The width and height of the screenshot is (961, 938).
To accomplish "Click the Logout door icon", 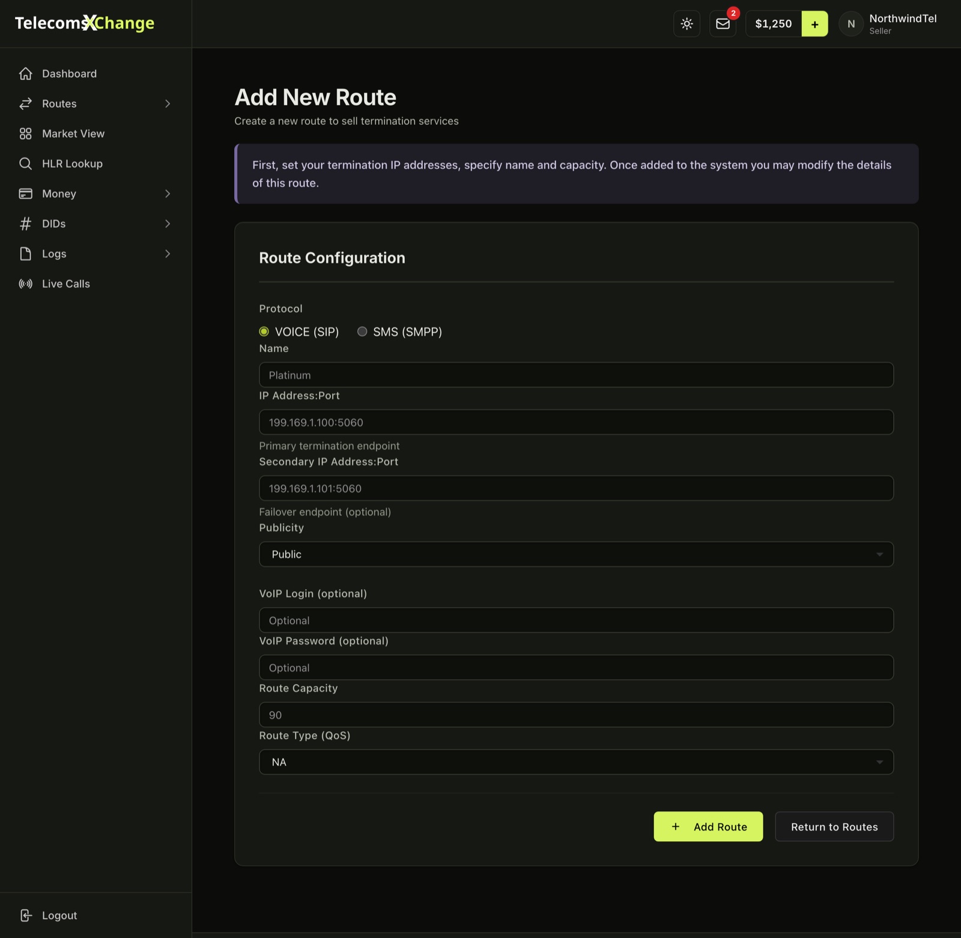I will (25, 915).
